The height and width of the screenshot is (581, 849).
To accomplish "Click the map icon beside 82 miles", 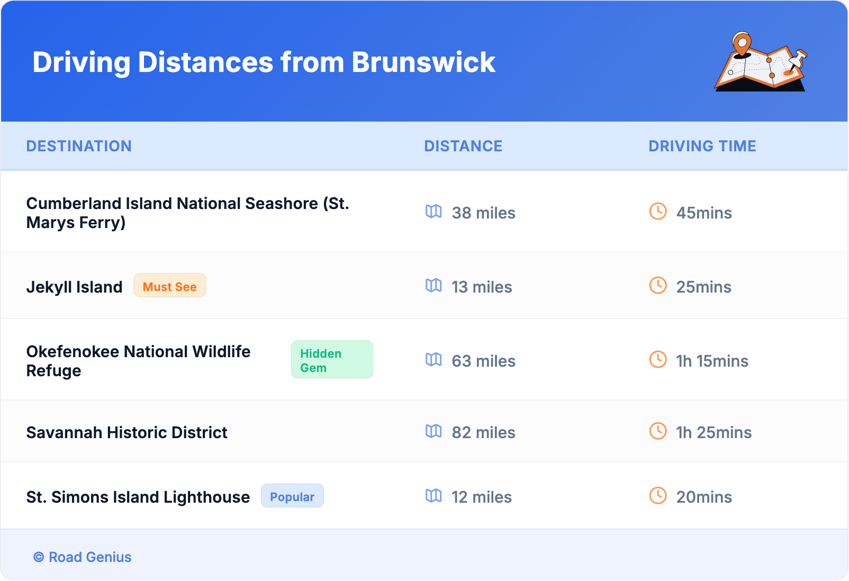I will click(433, 431).
